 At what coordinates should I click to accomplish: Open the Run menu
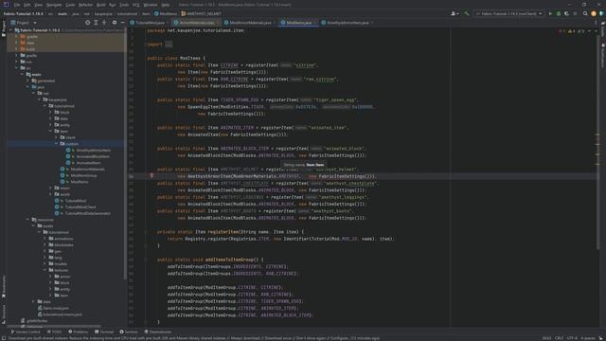click(x=113, y=5)
